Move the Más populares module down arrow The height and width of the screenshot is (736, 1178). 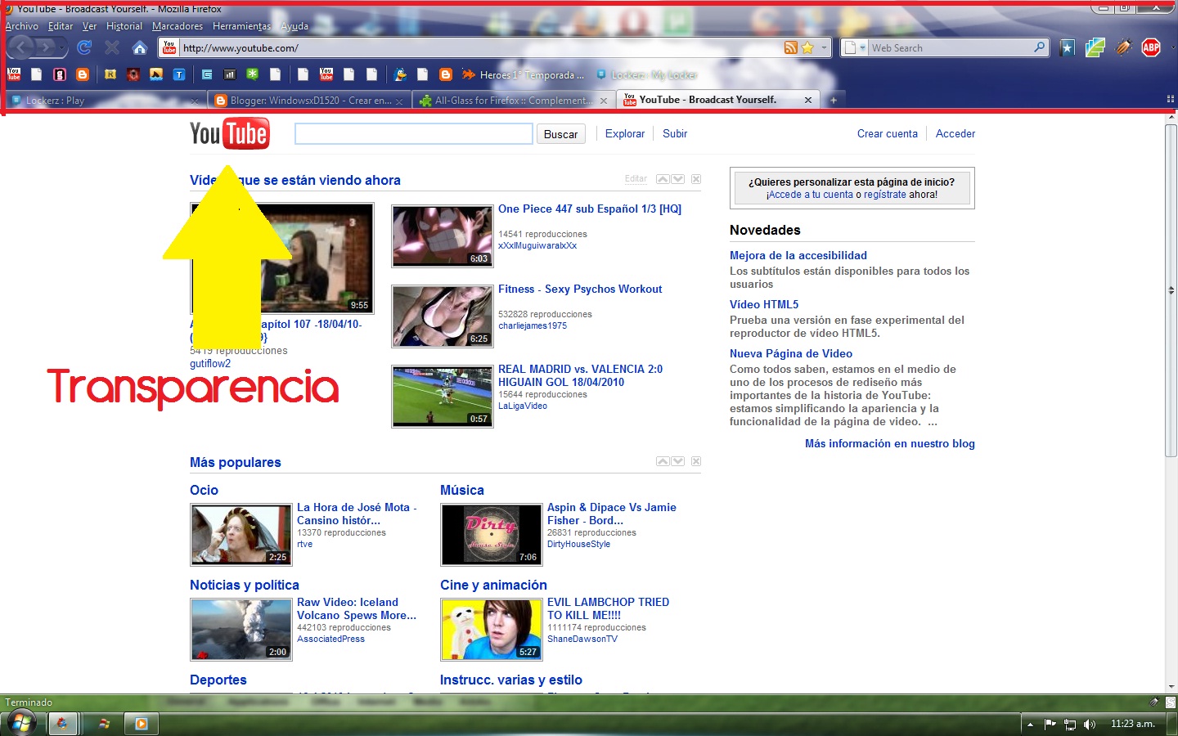678,461
